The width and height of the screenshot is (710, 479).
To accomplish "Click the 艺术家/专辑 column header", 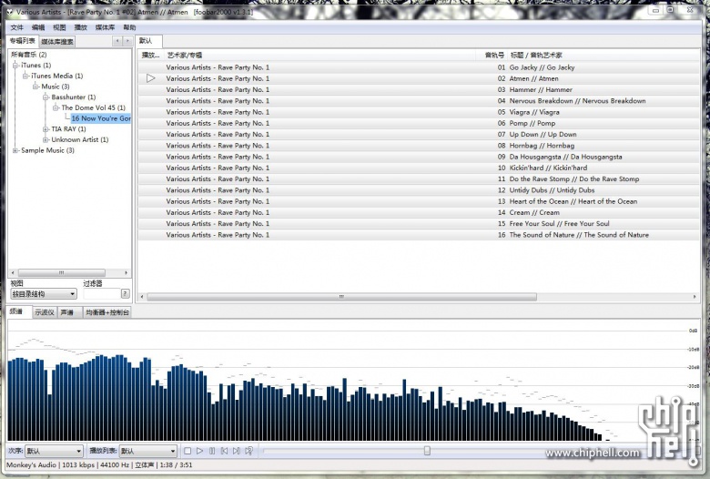I will [319, 56].
